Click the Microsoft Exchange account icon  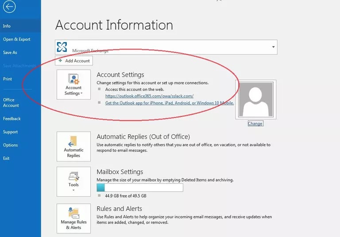[62, 47]
